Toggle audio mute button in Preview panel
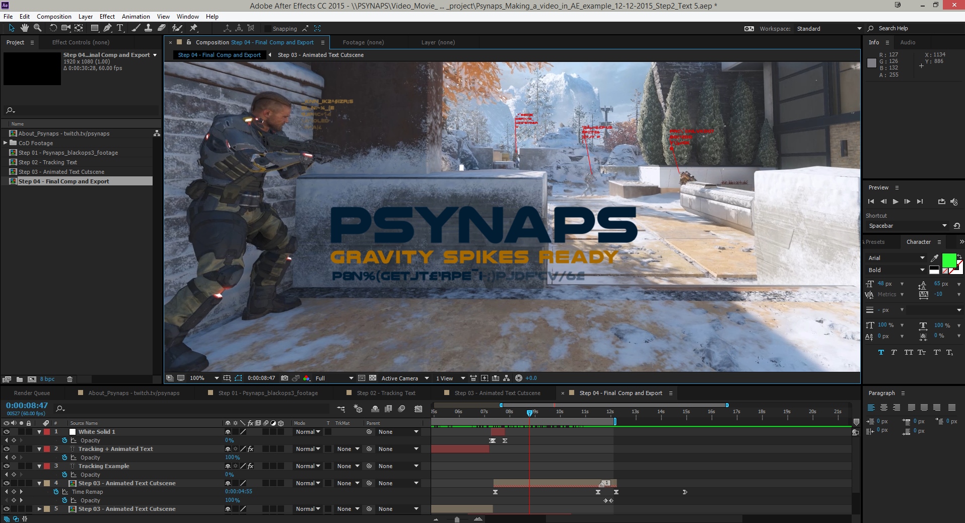Screen dimensions: 965x523 click(954, 202)
